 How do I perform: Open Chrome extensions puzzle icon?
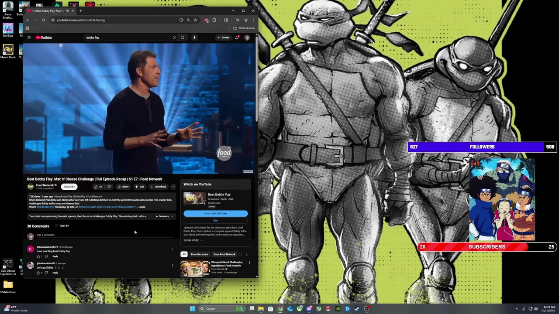coord(214,20)
